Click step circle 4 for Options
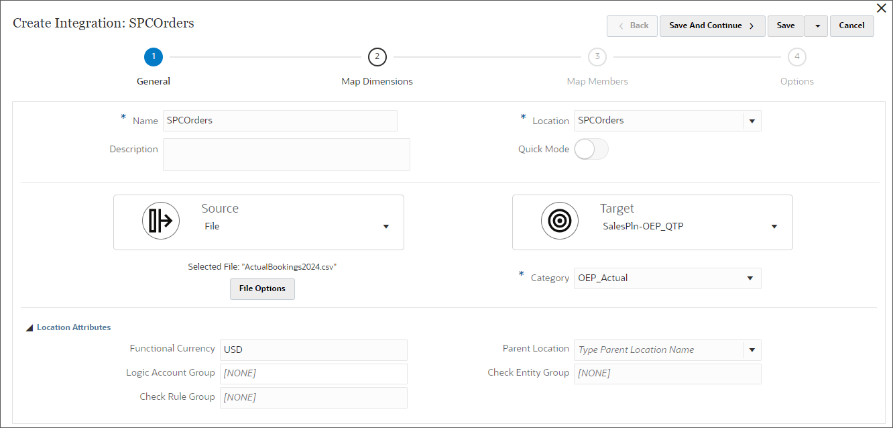893x428 pixels. pyautogui.click(x=796, y=57)
